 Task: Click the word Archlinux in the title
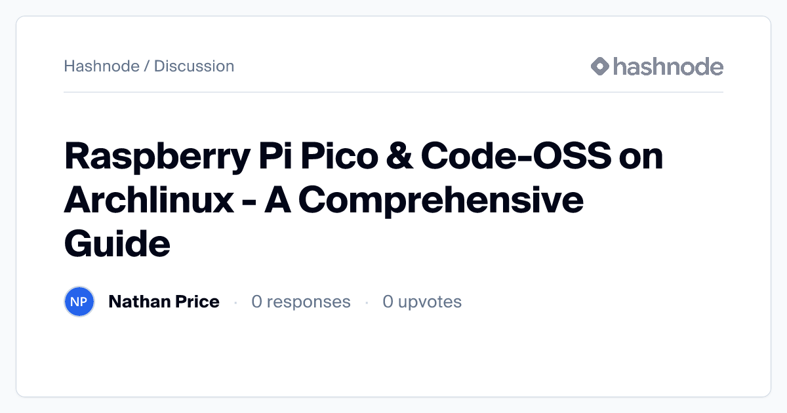149,201
